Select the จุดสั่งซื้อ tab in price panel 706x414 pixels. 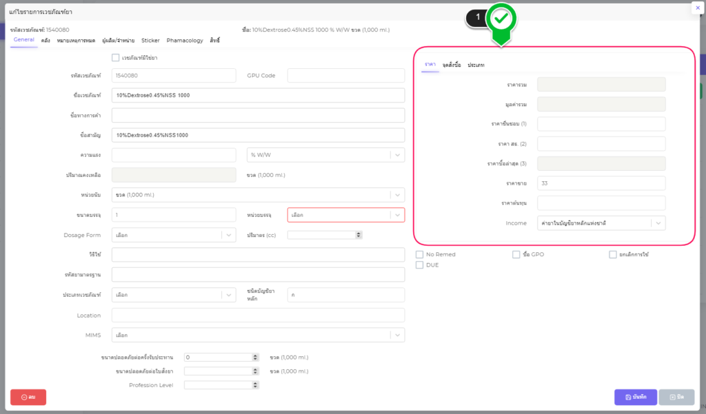point(452,65)
